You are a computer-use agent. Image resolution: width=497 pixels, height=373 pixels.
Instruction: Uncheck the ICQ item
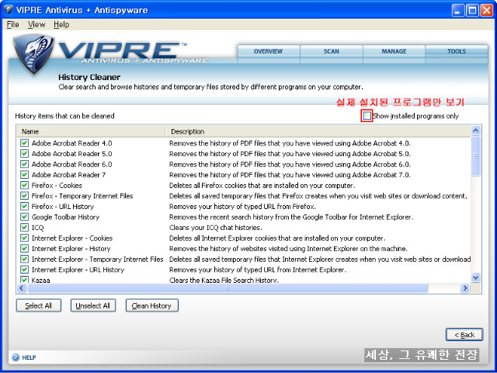point(24,228)
